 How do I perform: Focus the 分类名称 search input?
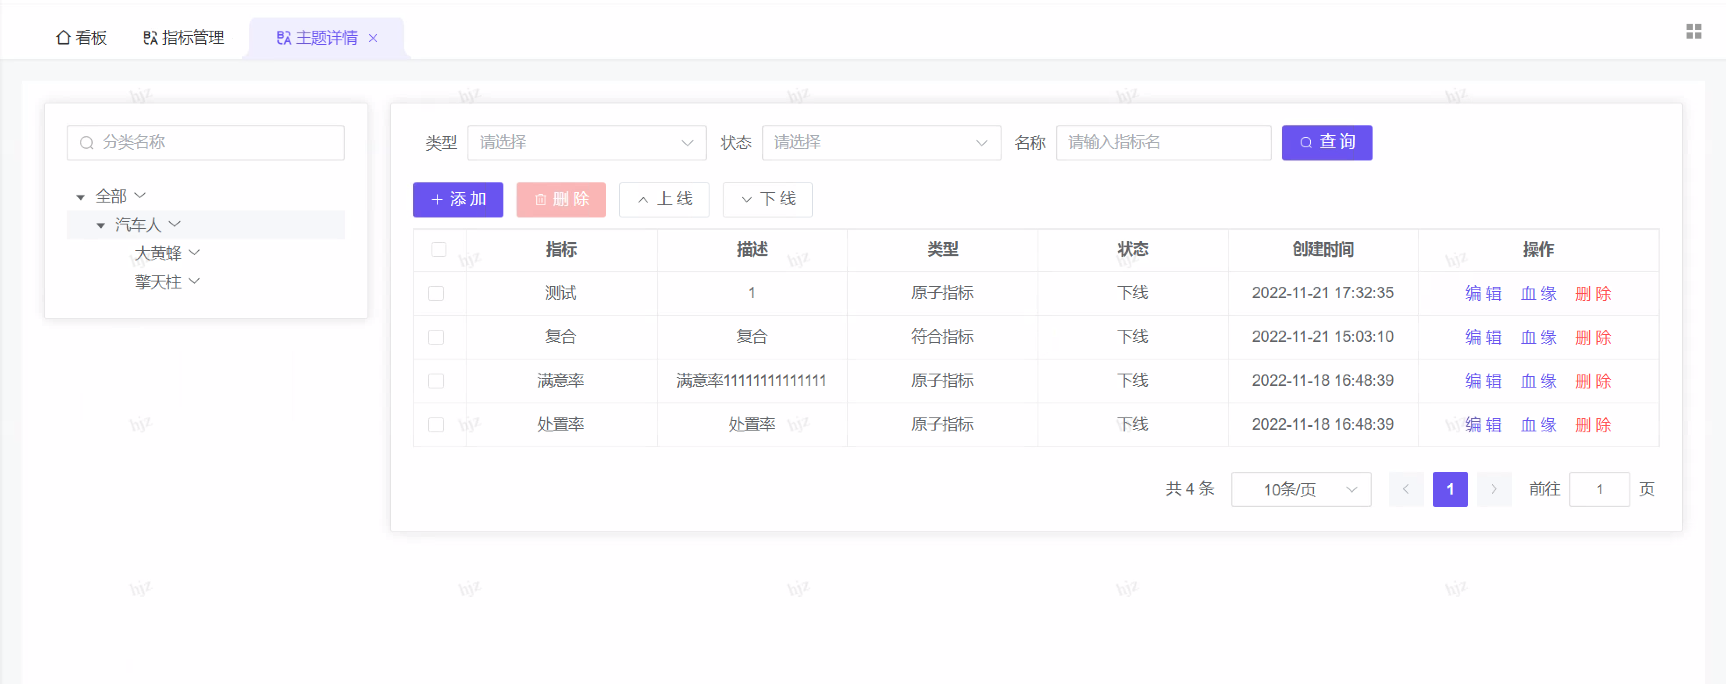point(205,142)
